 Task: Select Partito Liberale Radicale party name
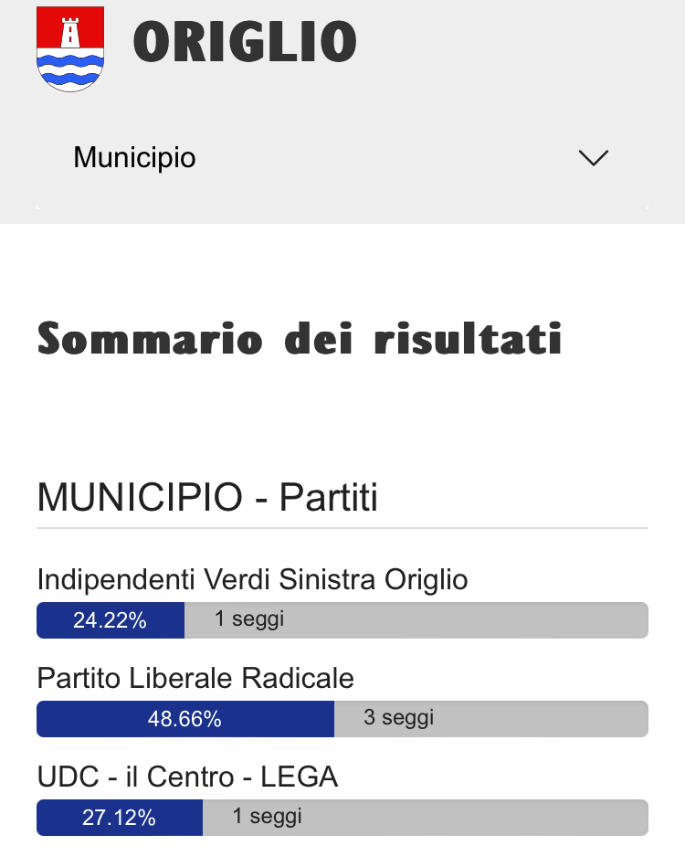195,678
